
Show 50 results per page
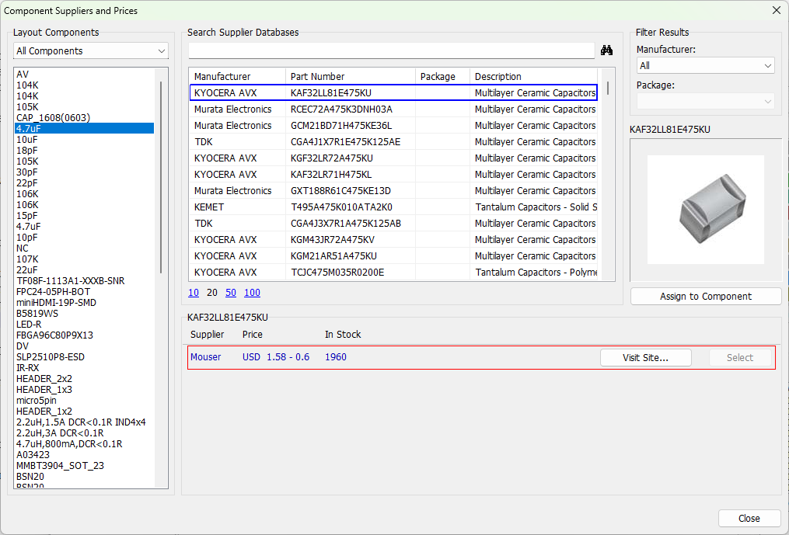(x=230, y=293)
